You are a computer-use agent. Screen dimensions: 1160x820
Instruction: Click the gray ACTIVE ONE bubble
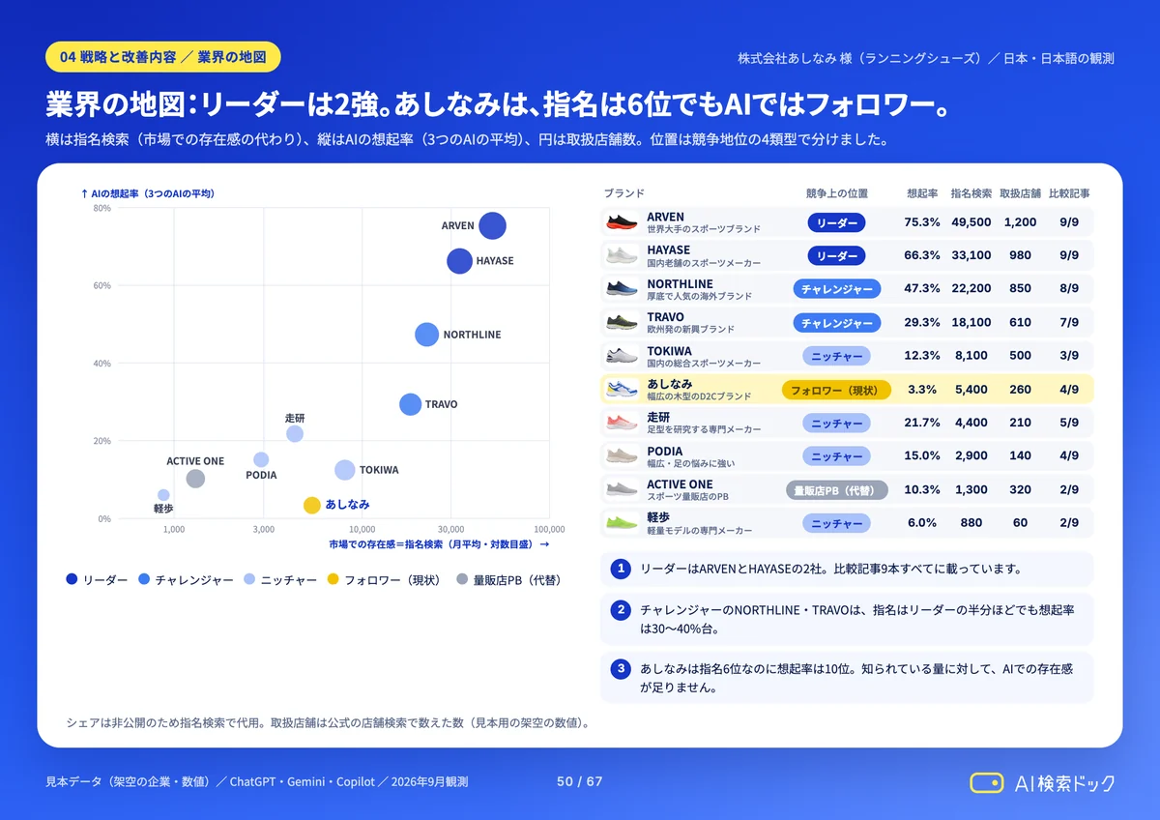pos(195,479)
